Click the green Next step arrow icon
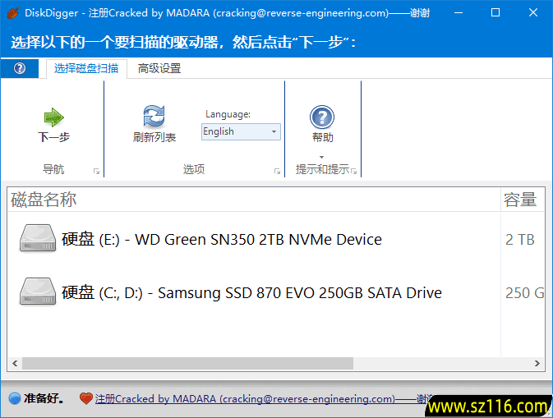This screenshot has height=418, width=553. click(x=53, y=117)
